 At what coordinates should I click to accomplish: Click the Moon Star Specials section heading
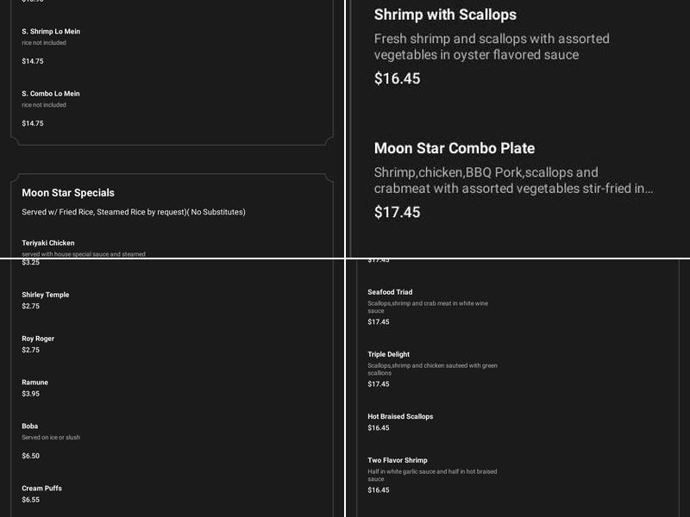[68, 193]
